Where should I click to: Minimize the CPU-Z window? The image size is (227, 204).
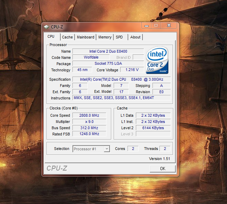click(147, 26)
